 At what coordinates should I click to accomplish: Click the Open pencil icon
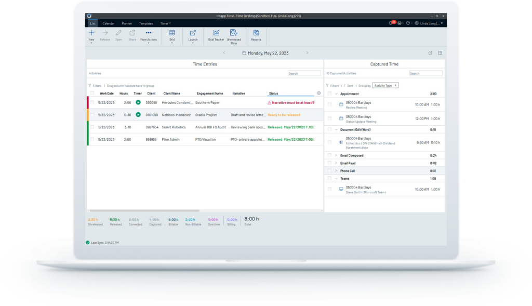(118, 33)
